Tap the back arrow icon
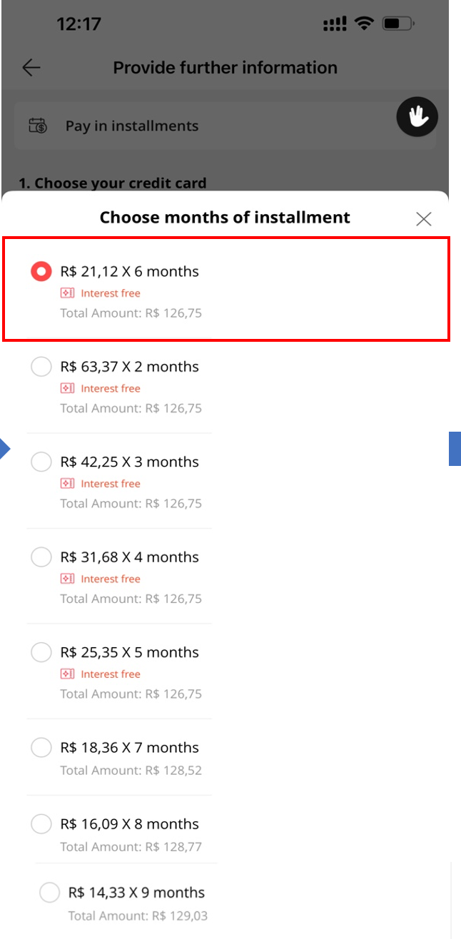This screenshot has height=939, width=461. (31, 68)
